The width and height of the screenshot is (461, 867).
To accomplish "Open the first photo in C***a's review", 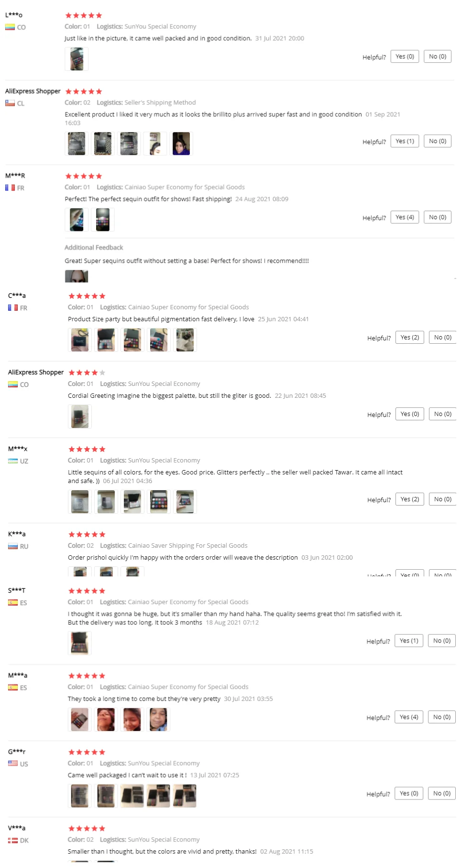I will click(x=80, y=340).
